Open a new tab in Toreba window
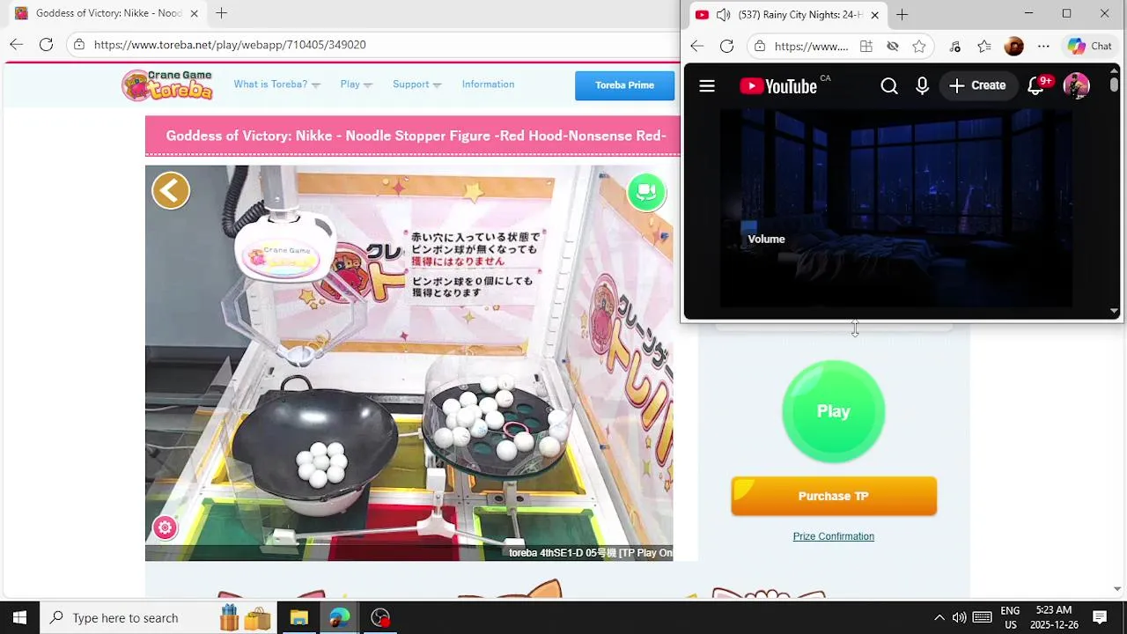This screenshot has width=1127, height=634. (222, 13)
